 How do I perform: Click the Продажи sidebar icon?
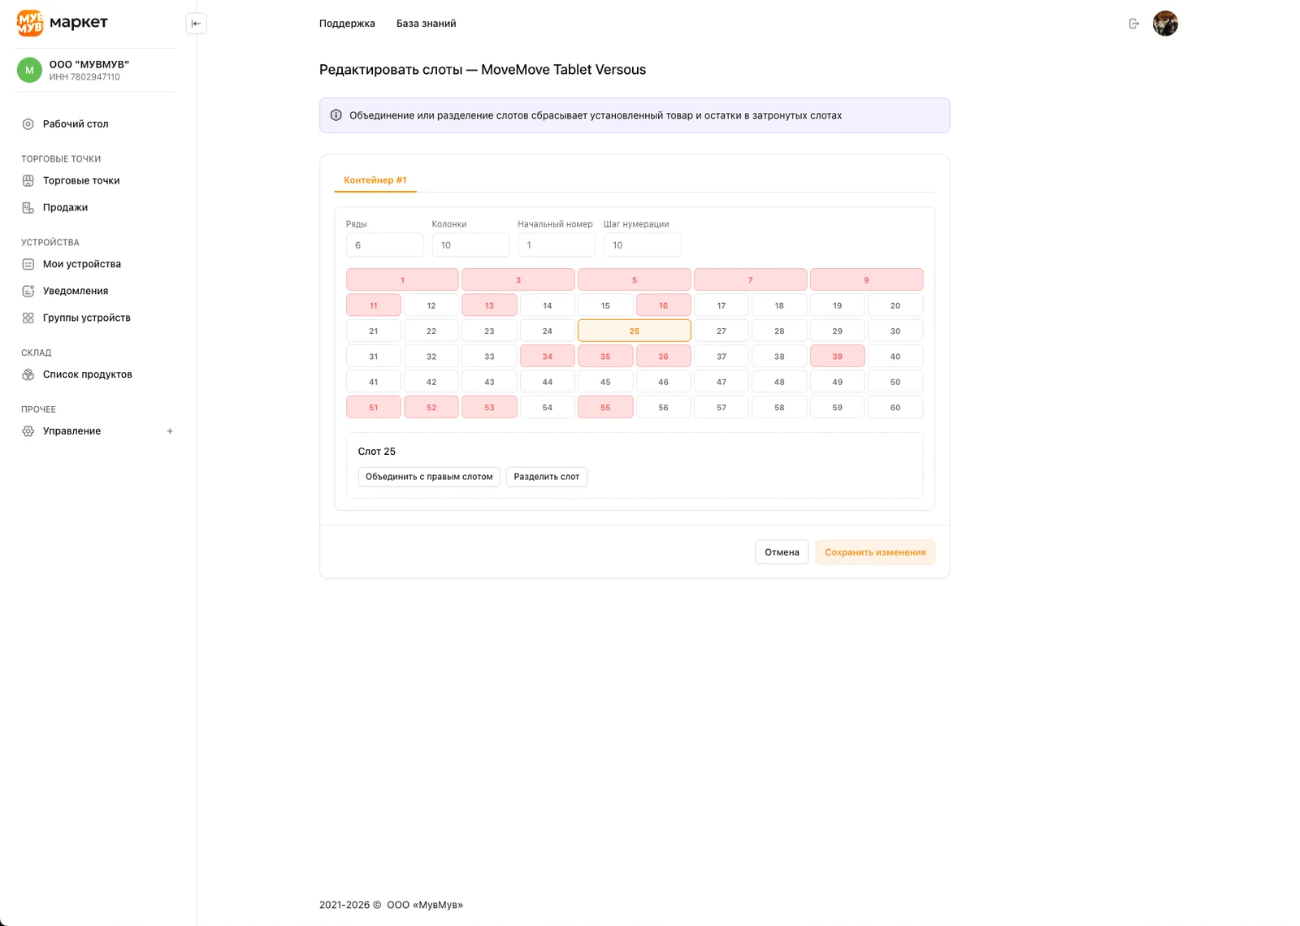tap(28, 208)
